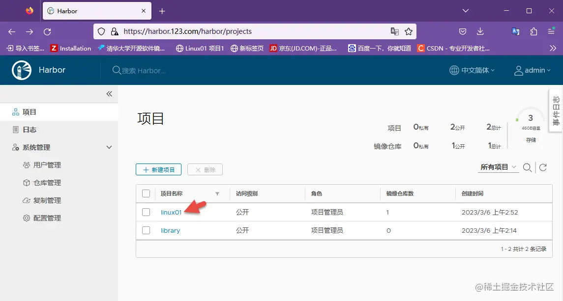Click the 1 - 2 共计 2 条记录 text
Screen dimensions: 563x301
[524, 249]
